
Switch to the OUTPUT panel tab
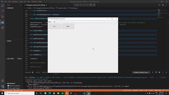click(38, 72)
